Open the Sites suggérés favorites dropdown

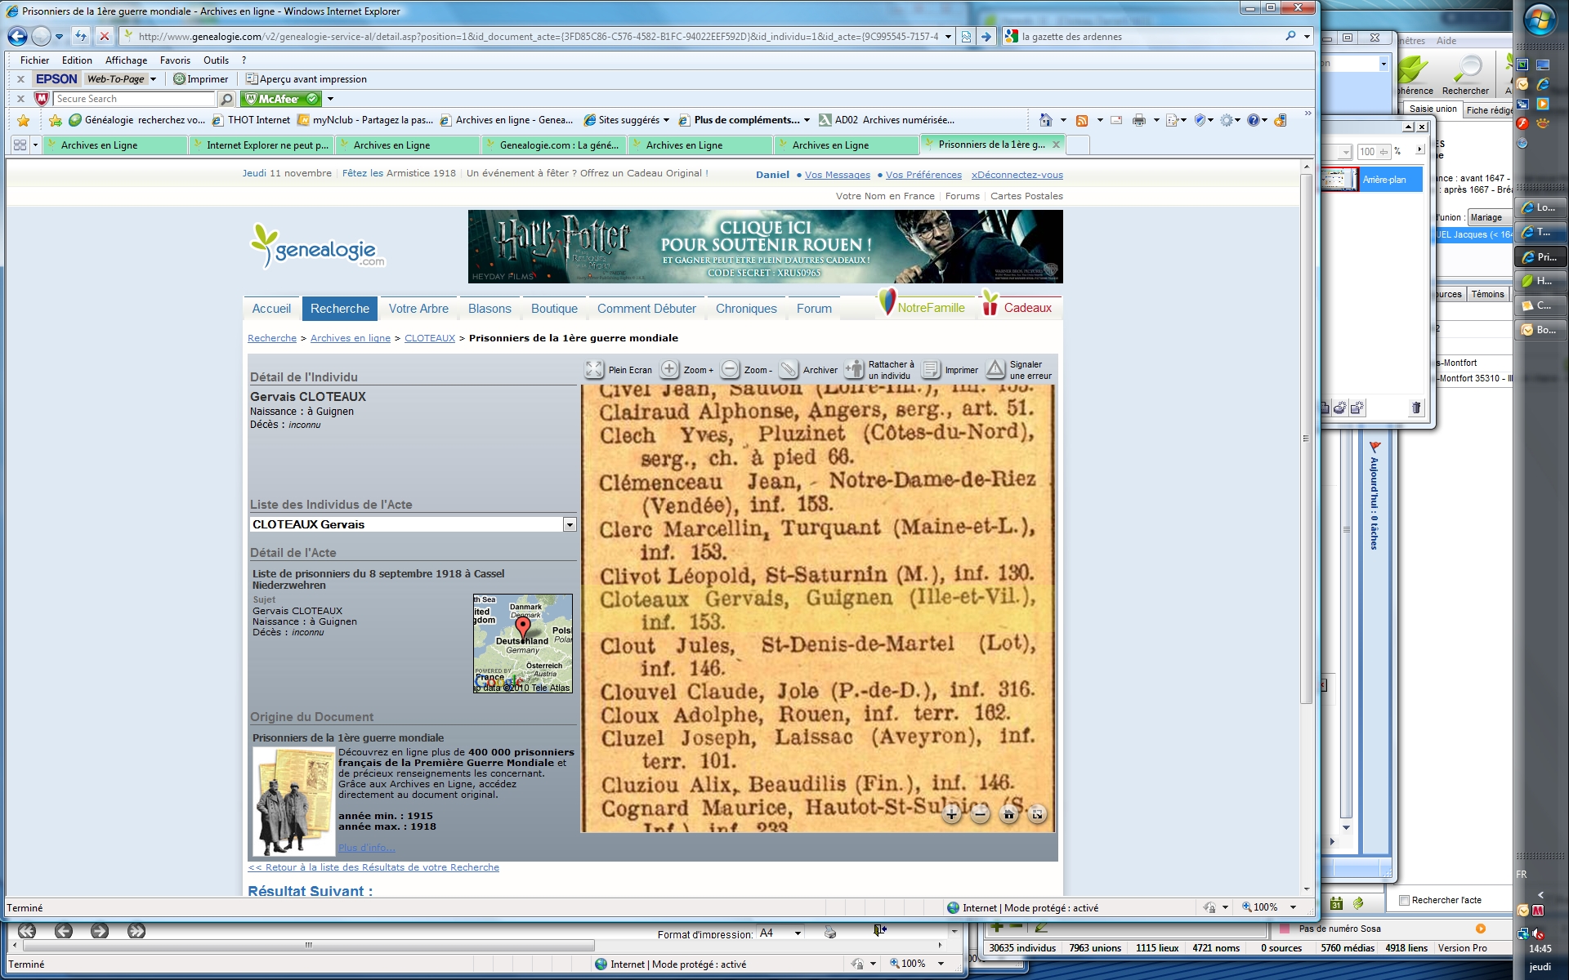[666, 120]
